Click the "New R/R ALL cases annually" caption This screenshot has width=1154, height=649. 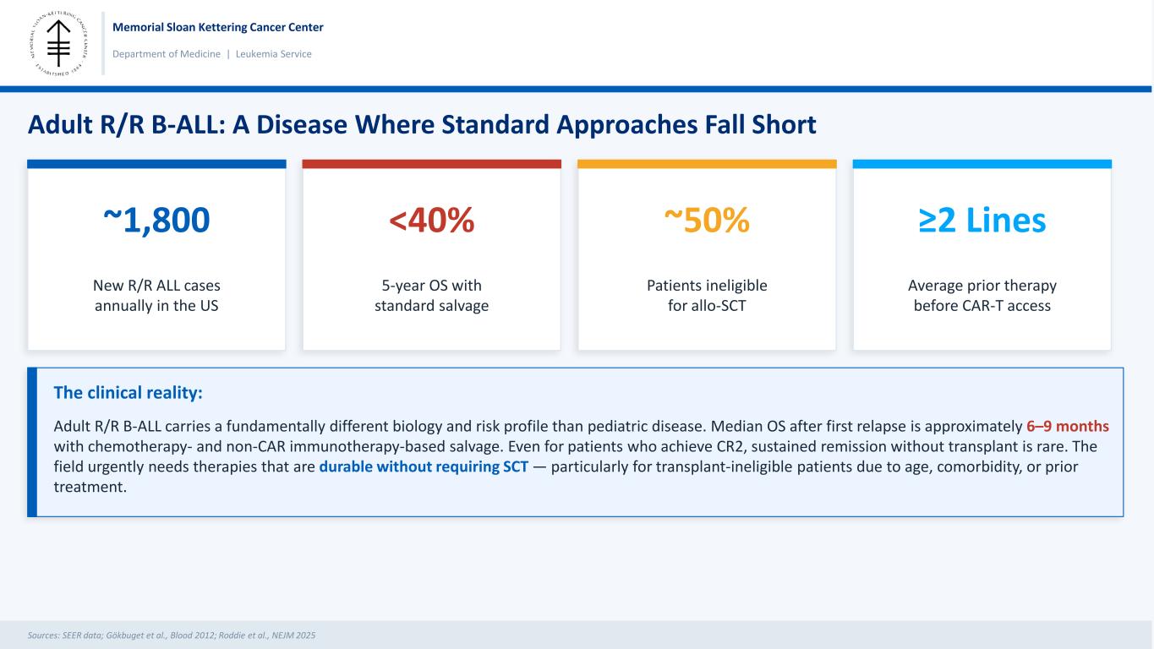pos(156,295)
